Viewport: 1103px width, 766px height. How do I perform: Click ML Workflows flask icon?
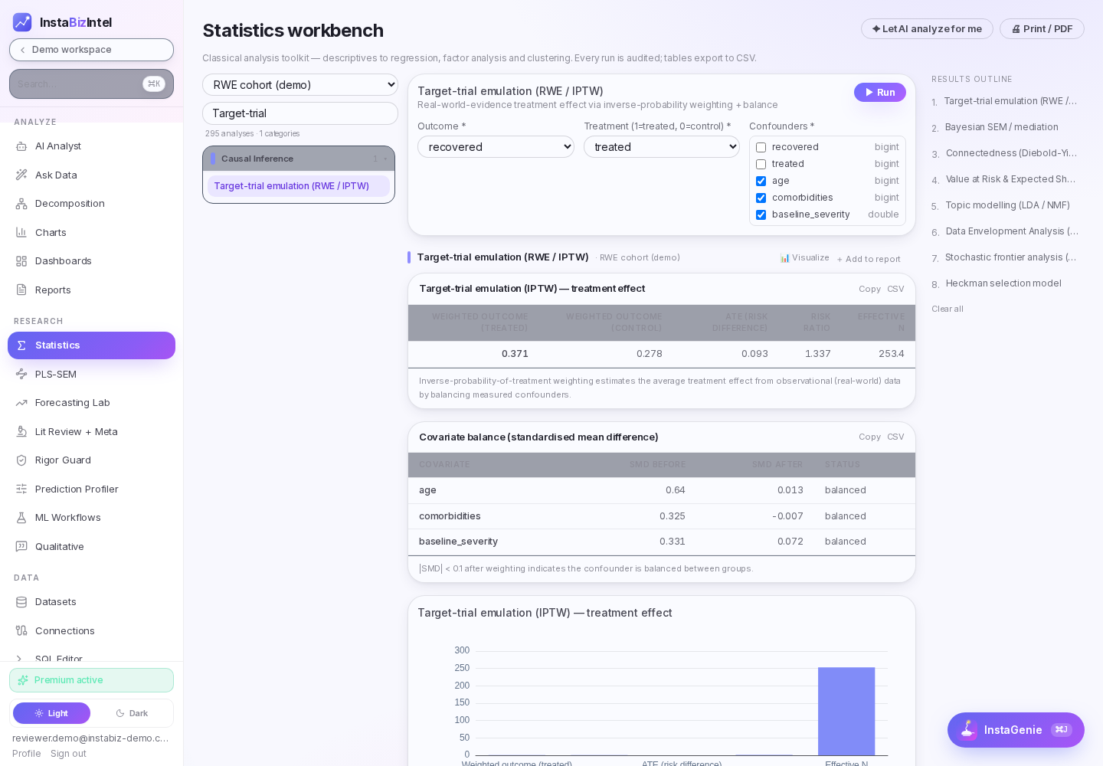(x=21, y=518)
